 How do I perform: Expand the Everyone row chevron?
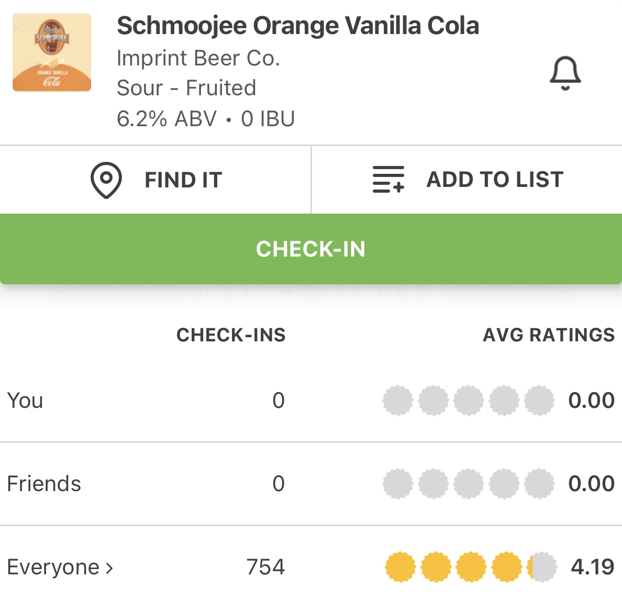109,568
